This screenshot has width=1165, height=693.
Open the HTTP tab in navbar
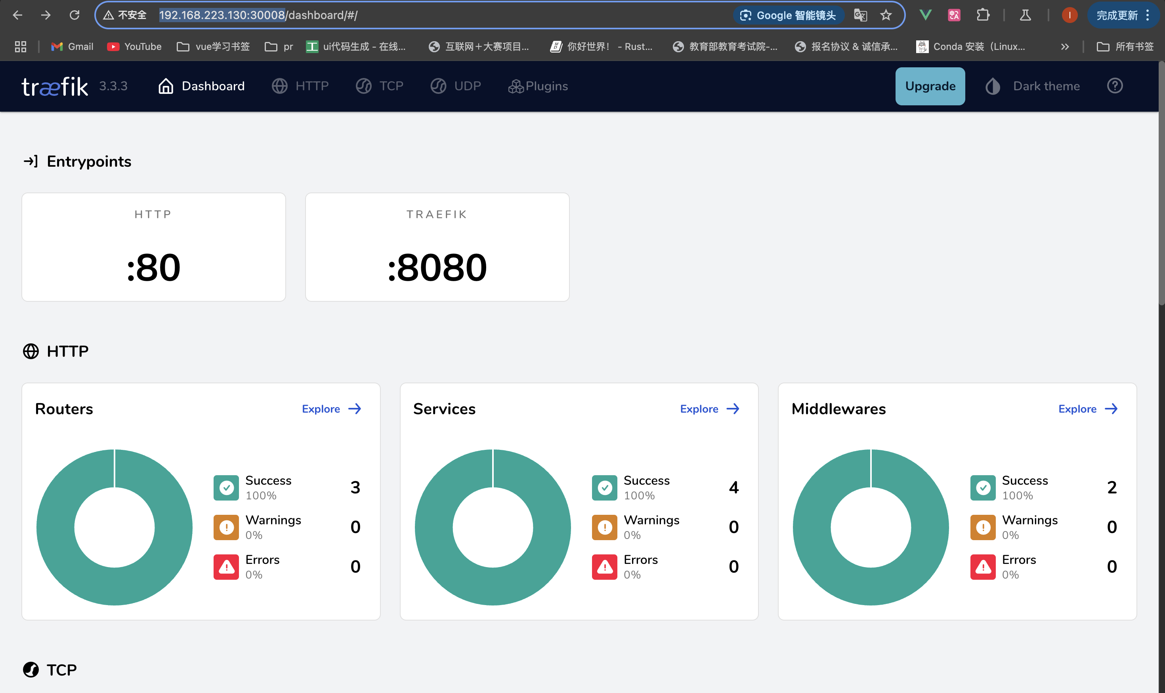300,86
